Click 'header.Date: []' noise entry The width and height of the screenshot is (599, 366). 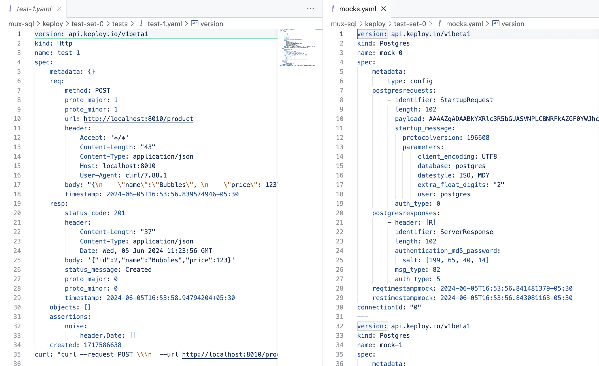click(x=108, y=336)
